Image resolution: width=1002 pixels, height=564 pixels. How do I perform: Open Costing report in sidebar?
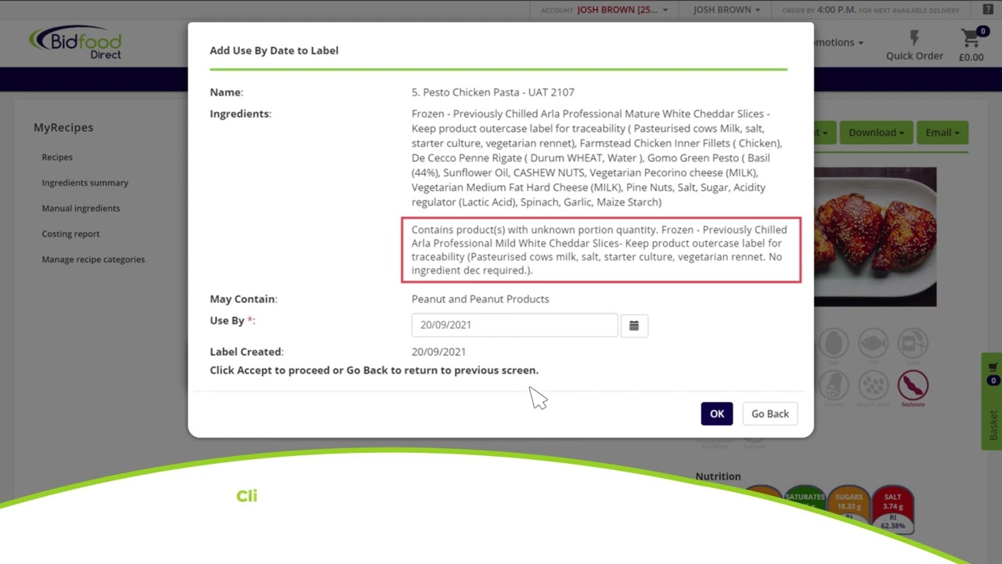[70, 233]
